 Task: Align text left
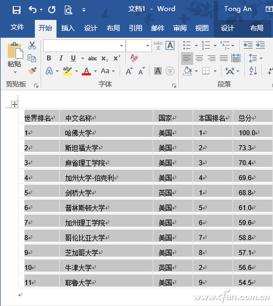coord(187,58)
